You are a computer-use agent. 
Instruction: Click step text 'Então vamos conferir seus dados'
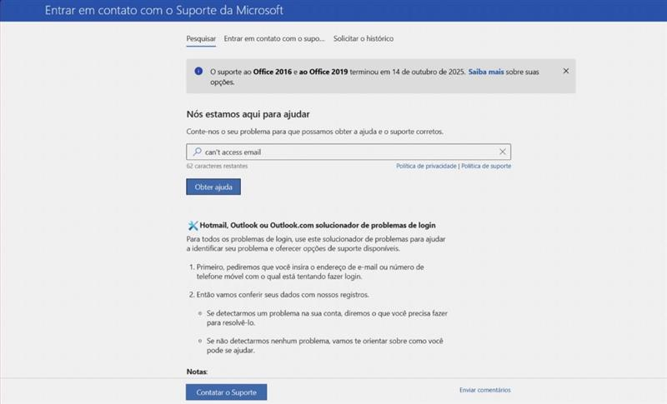(283, 294)
